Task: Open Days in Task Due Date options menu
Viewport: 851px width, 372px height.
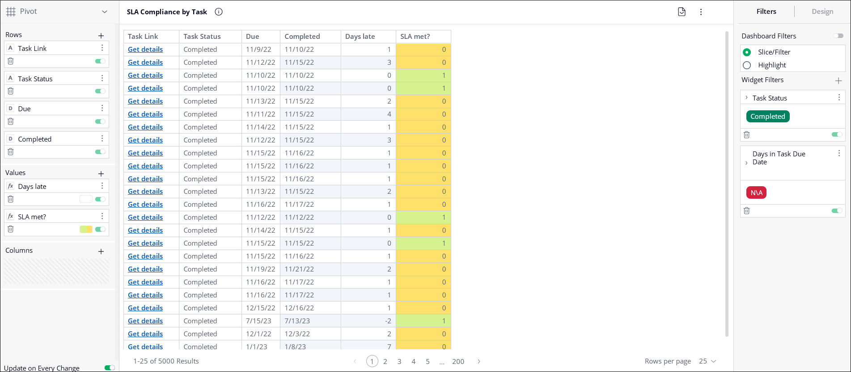Action: pos(839,153)
